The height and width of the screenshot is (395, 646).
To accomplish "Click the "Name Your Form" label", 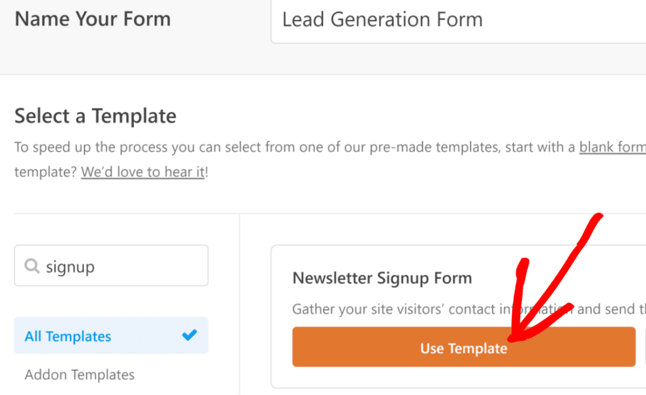I will 93,19.
